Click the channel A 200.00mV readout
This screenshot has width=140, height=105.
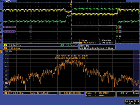[15, 48]
